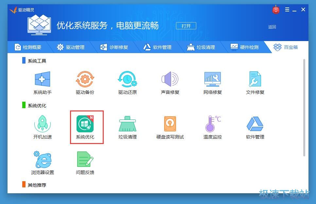Click the 打开 button in the banner

(x=186, y=26)
